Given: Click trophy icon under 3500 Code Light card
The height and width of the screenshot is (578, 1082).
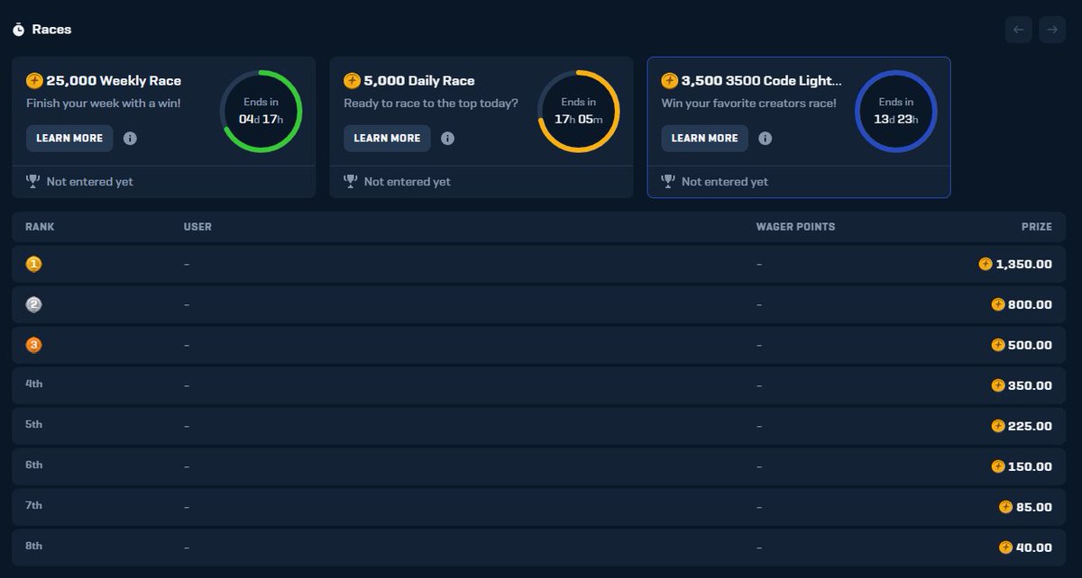Looking at the screenshot, I should 668,181.
